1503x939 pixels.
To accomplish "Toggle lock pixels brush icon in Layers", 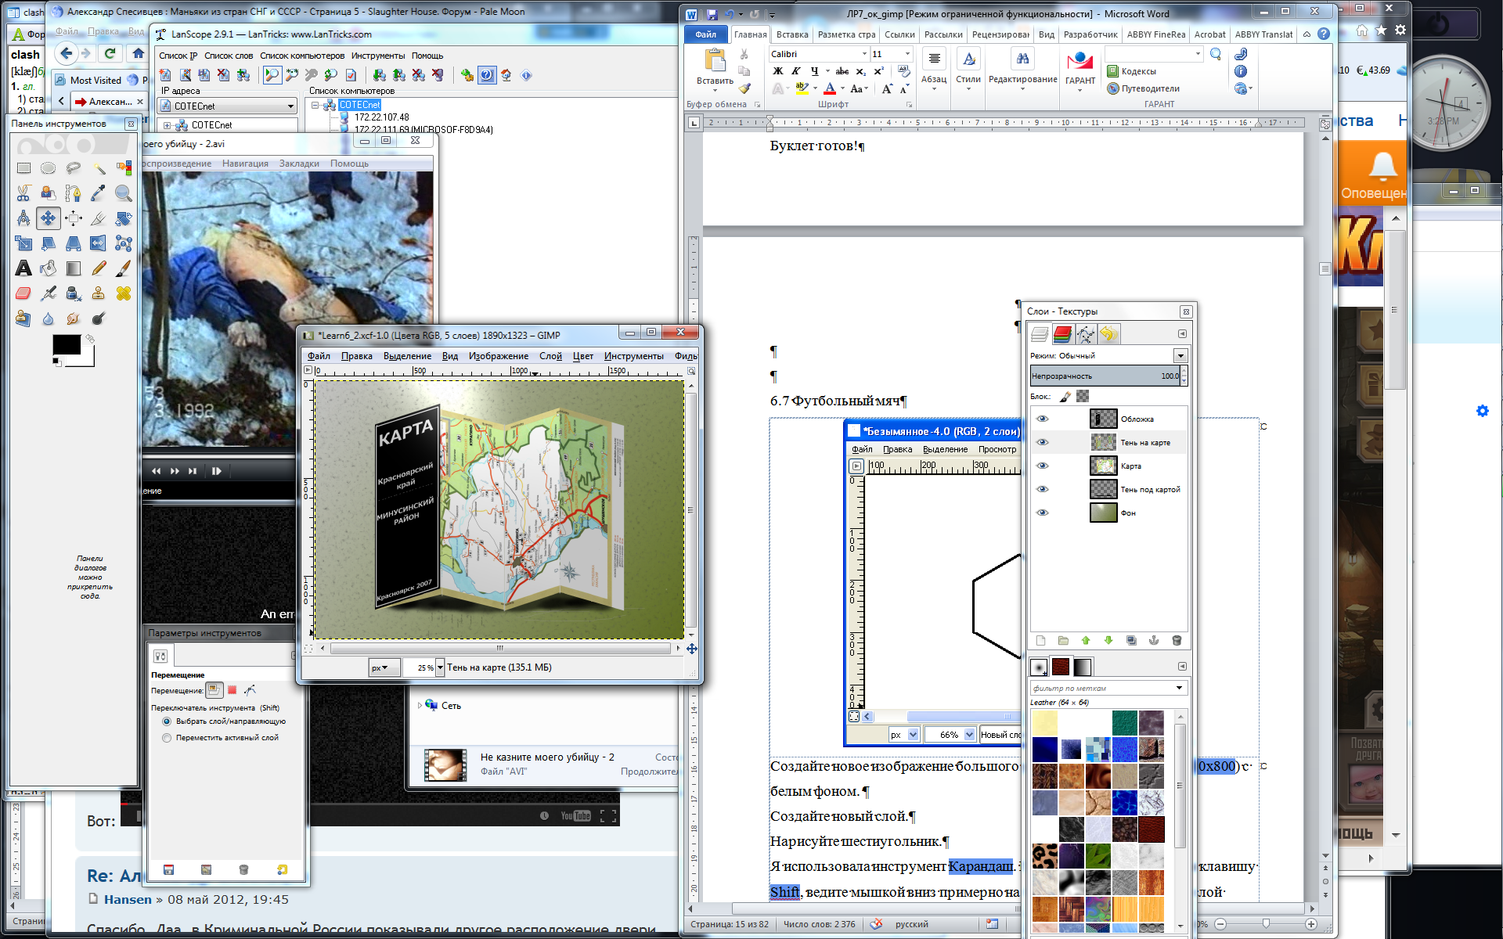I will click(1065, 397).
